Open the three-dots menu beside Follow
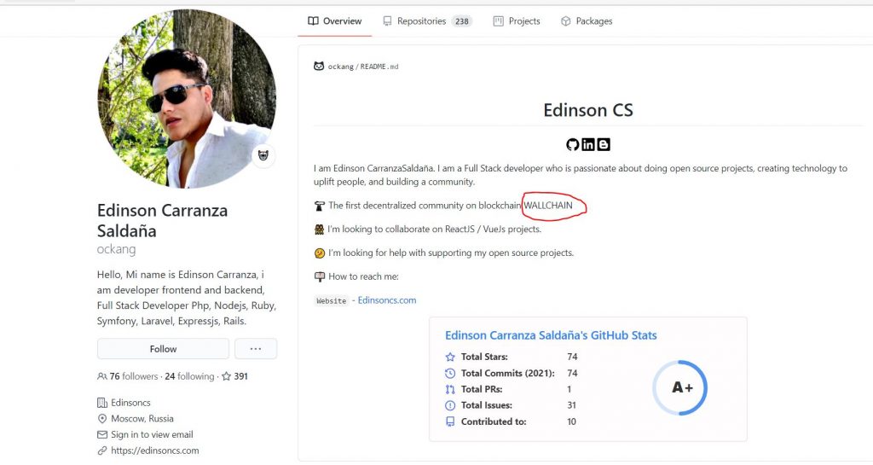The height and width of the screenshot is (465, 873). coord(256,349)
